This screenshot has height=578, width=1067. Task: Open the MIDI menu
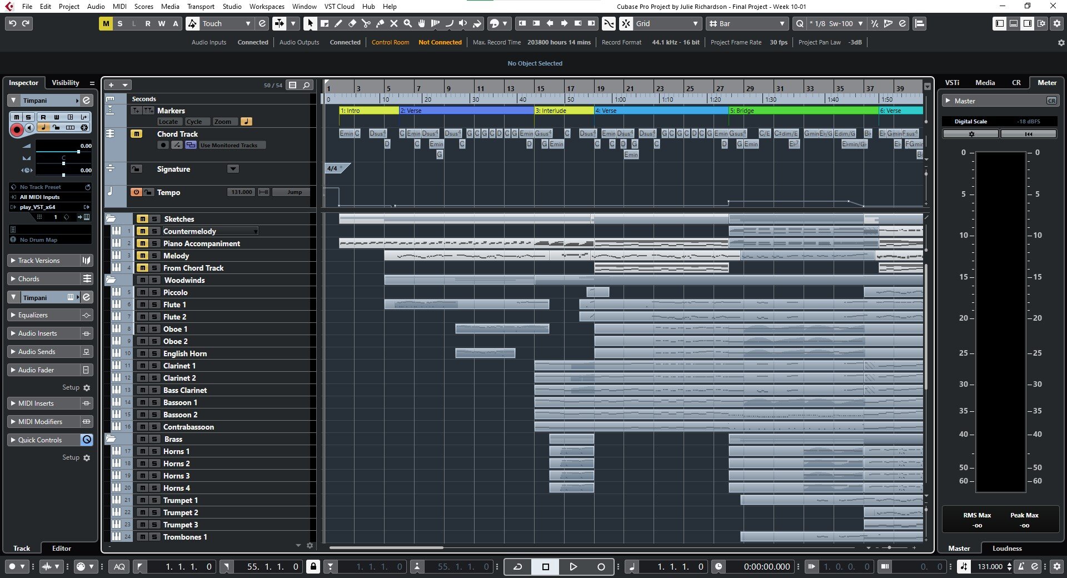pos(118,6)
